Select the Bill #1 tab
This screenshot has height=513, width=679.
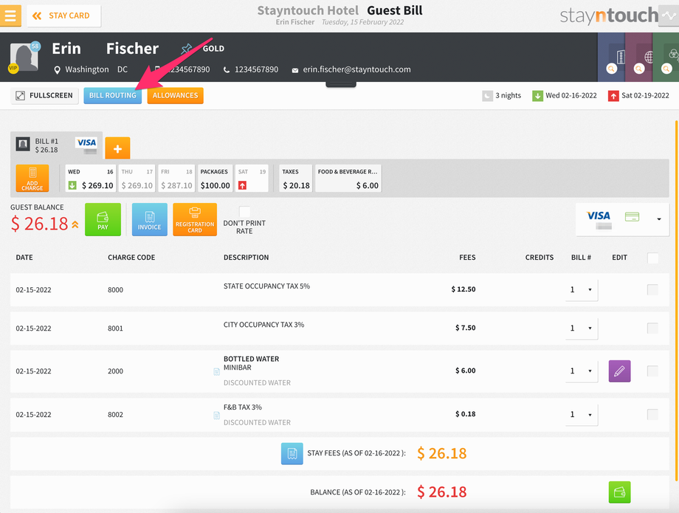tap(56, 145)
